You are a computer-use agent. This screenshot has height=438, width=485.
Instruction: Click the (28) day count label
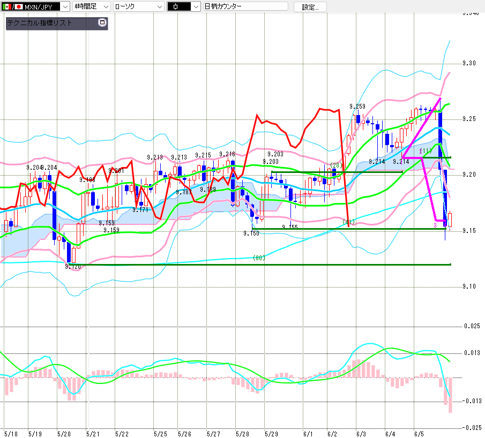(x=336, y=165)
